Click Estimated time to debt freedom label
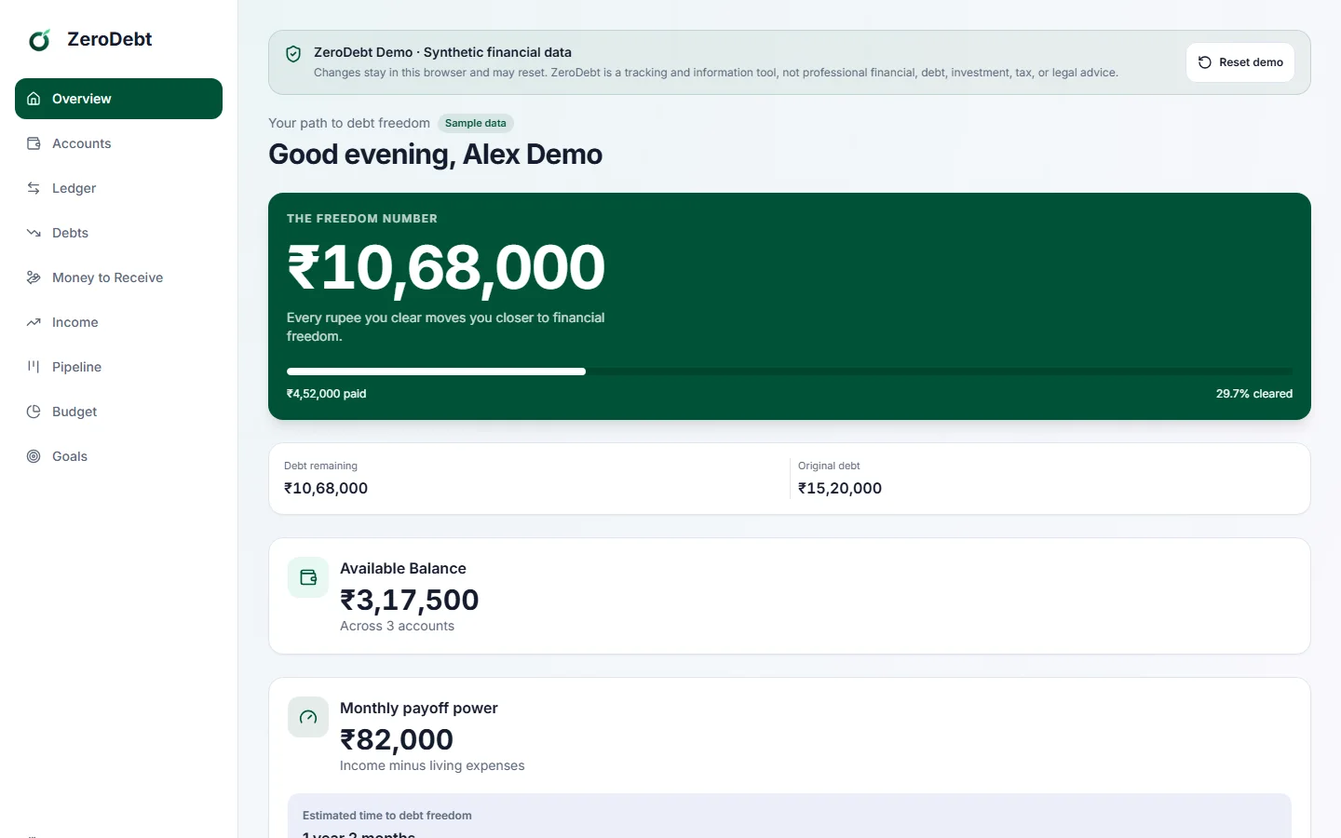The width and height of the screenshot is (1341, 838). pos(387,816)
